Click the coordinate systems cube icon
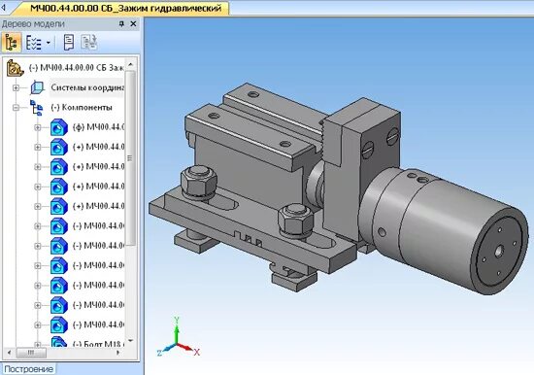Viewport: 534px width, 375px height. point(37,87)
